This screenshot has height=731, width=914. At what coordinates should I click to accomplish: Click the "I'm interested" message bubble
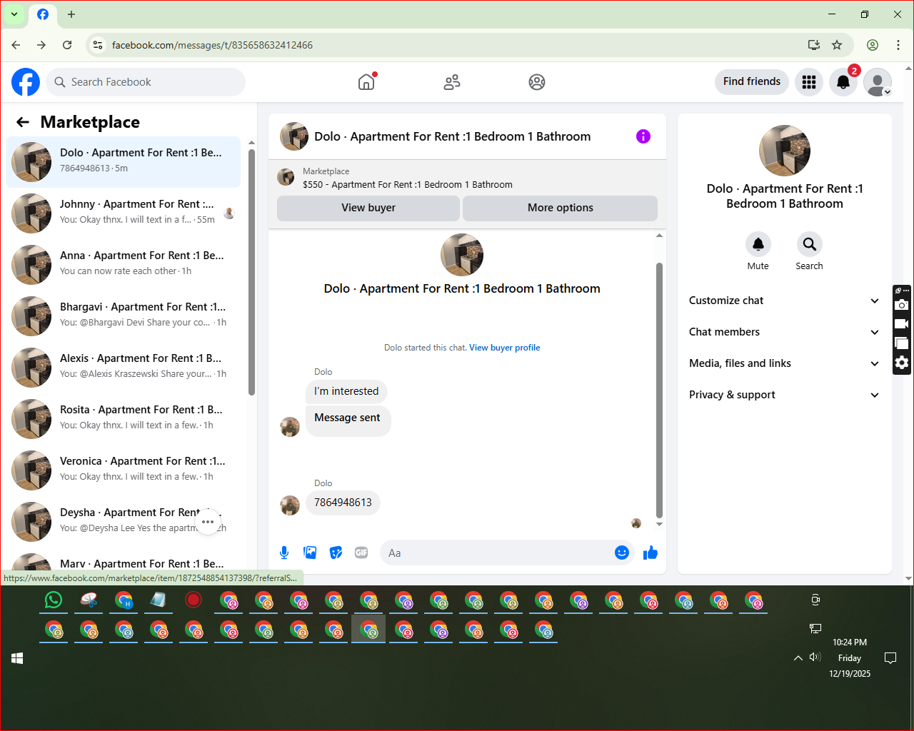click(x=346, y=391)
